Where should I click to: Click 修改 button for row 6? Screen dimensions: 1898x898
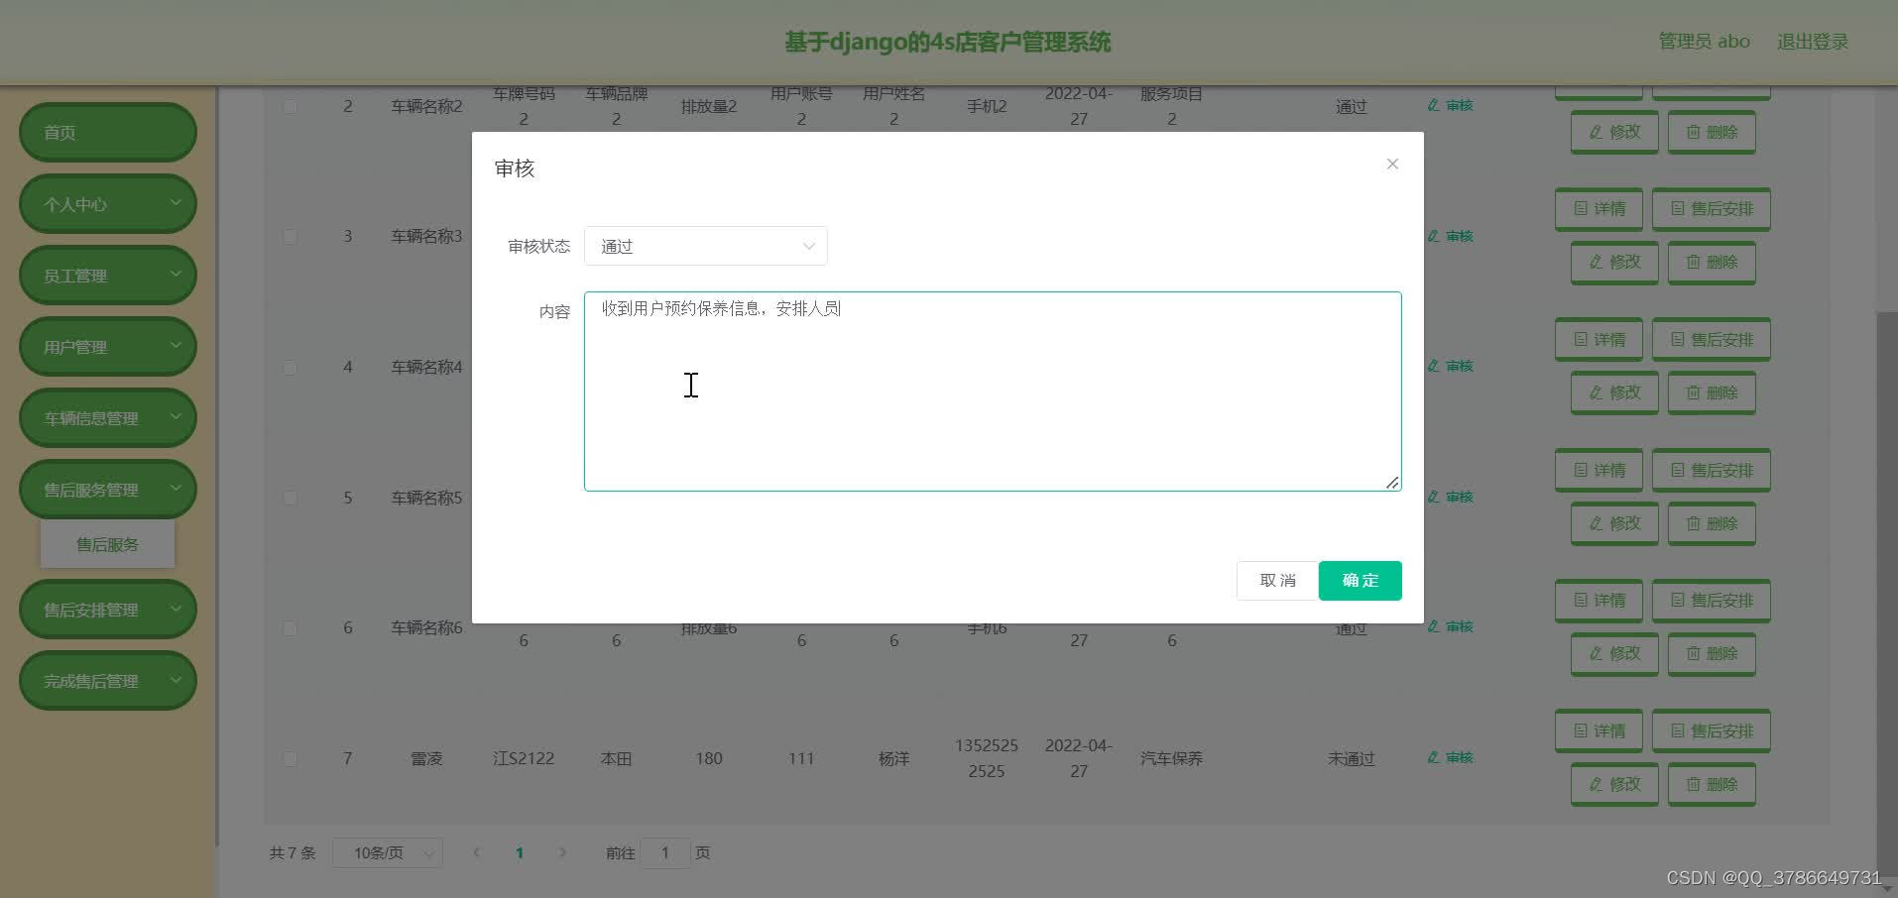pos(1614,654)
